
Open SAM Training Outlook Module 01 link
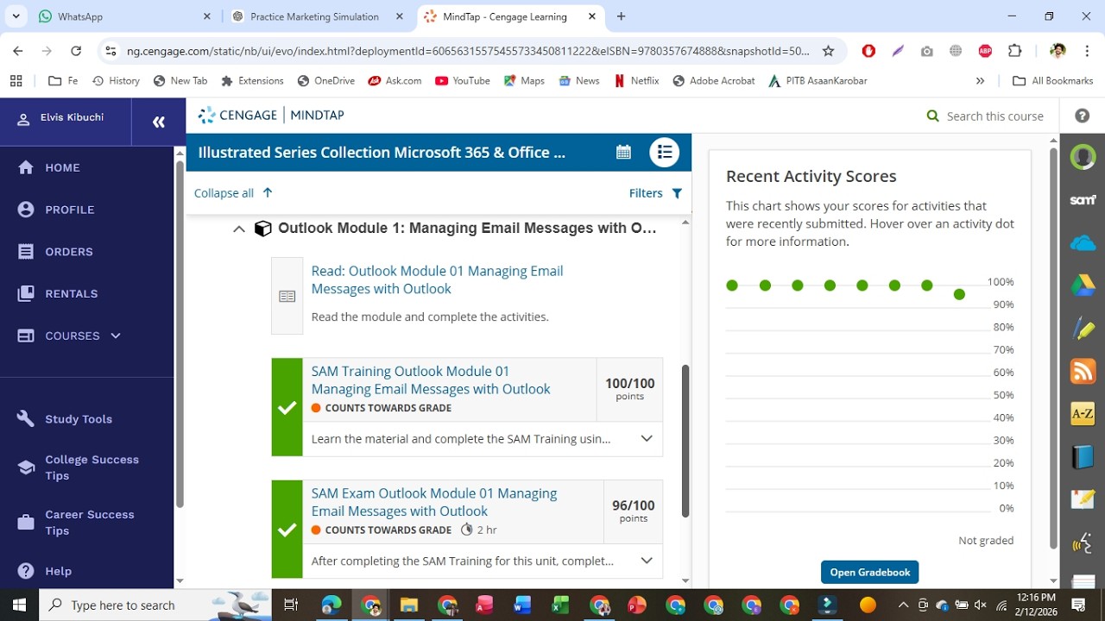tap(431, 380)
